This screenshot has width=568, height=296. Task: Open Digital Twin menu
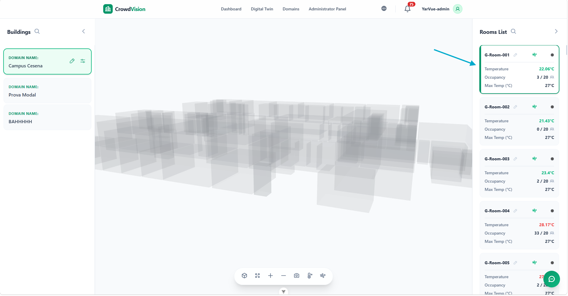point(262,9)
